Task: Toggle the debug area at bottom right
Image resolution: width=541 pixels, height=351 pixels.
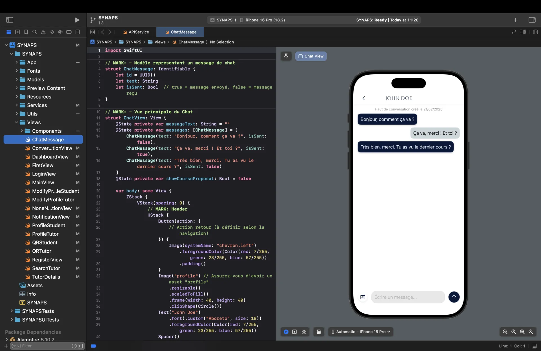Action: [534, 346]
